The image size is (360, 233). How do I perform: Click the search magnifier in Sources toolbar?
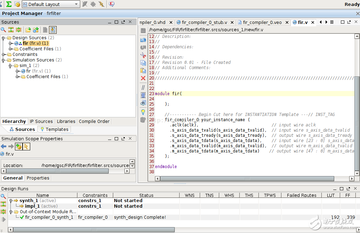point(3,30)
